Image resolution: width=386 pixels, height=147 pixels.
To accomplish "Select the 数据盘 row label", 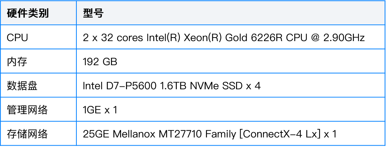I will click(22, 86).
